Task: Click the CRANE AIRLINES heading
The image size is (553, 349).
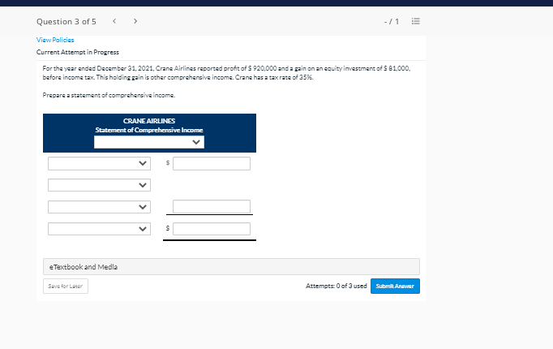Action: pos(149,121)
